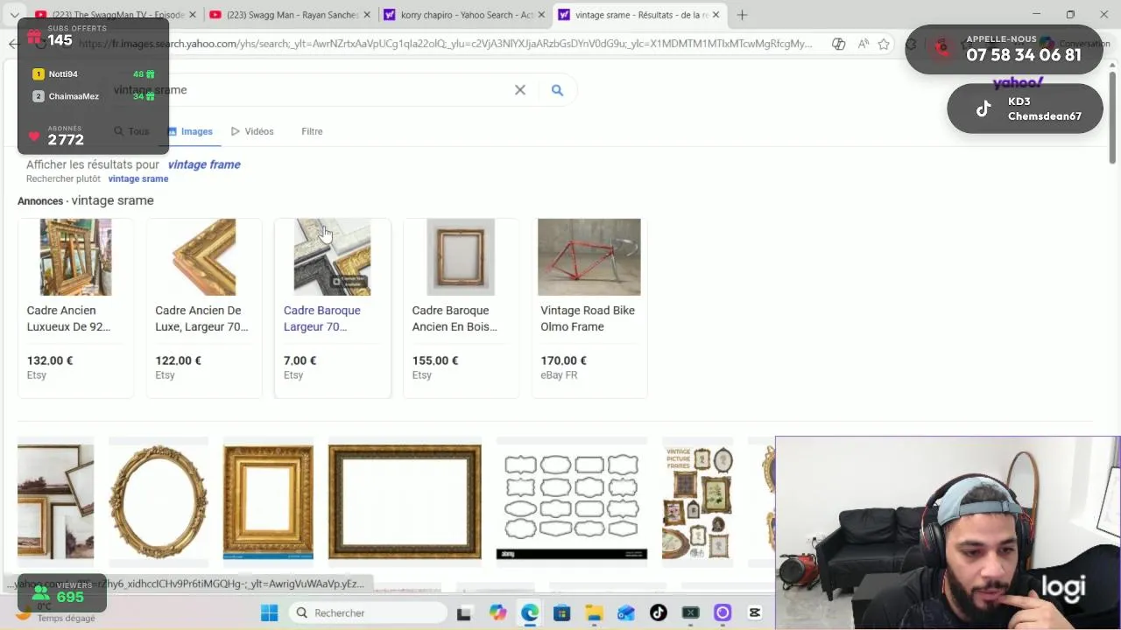
Task: Click the 155.00 € wooden frame ad image
Action: pos(461,257)
